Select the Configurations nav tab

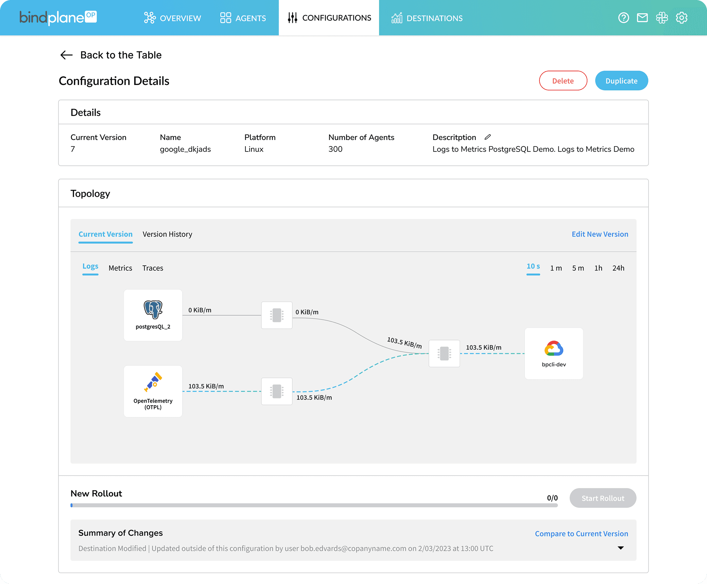coord(329,18)
